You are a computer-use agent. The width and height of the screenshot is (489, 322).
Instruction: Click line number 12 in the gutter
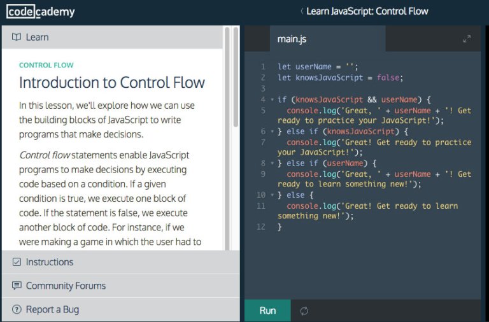(x=261, y=227)
